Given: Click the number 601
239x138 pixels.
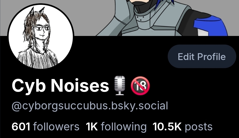Looking at the screenshot, I should [21, 127].
